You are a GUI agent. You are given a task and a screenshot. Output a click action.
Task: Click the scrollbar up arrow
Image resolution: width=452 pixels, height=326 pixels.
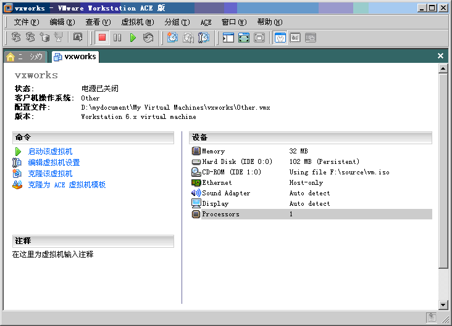tap(443, 68)
